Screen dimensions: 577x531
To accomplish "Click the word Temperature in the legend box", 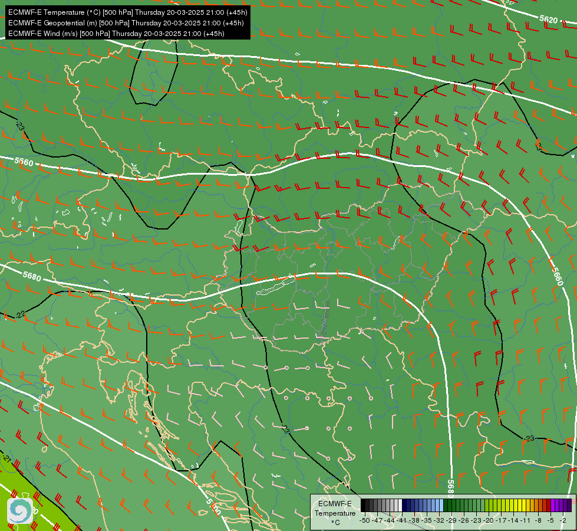I will pos(335,513).
